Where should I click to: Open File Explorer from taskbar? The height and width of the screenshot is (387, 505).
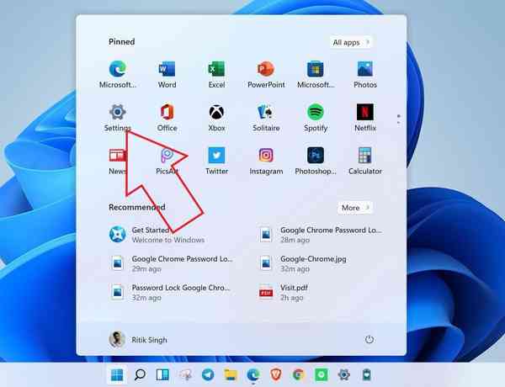(231, 374)
